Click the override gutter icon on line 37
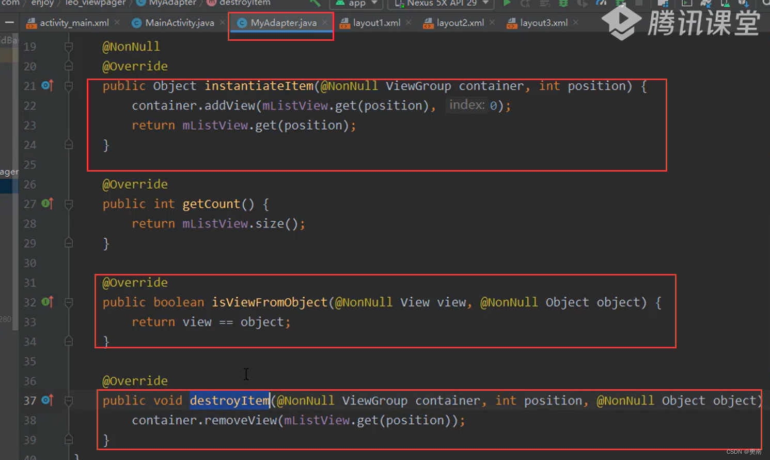Screen dimensions: 770x460 [48, 400]
